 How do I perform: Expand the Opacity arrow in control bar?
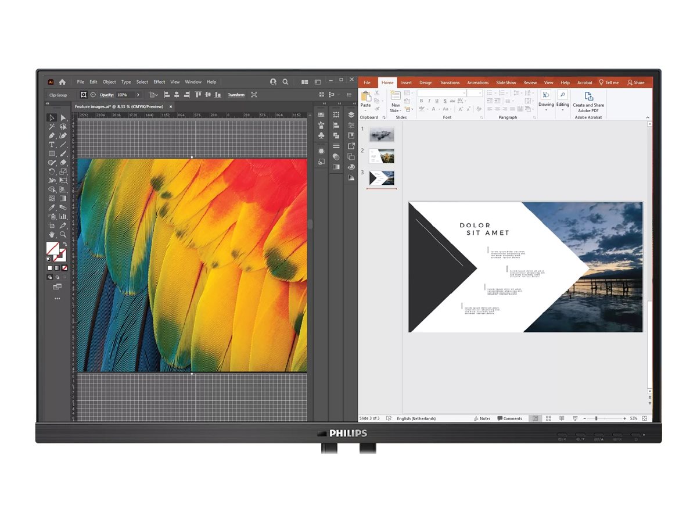[x=138, y=95]
